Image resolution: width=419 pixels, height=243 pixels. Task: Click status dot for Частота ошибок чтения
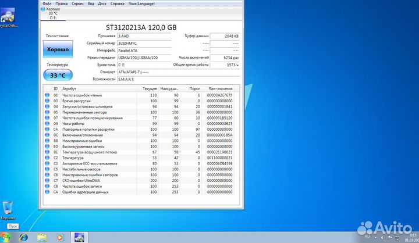[47, 95]
